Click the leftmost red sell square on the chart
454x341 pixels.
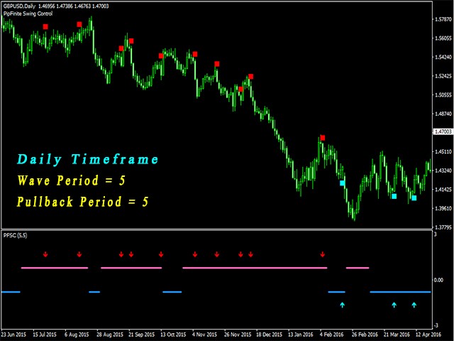point(45,27)
